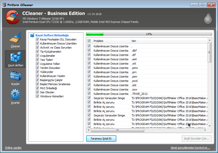Sort by the Veri column header
Image resolution: width=218 pixels, height=153 pixels.
pyautogui.click(x=169, y=41)
